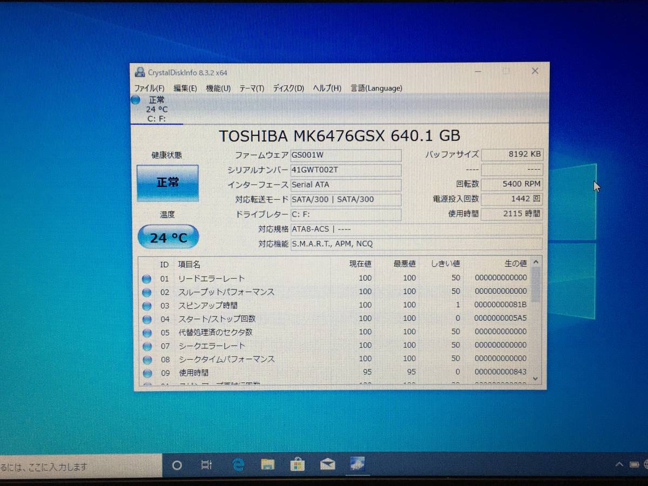Click the 項目名 column header
The height and width of the screenshot is (486, 648).
[190, 264]
